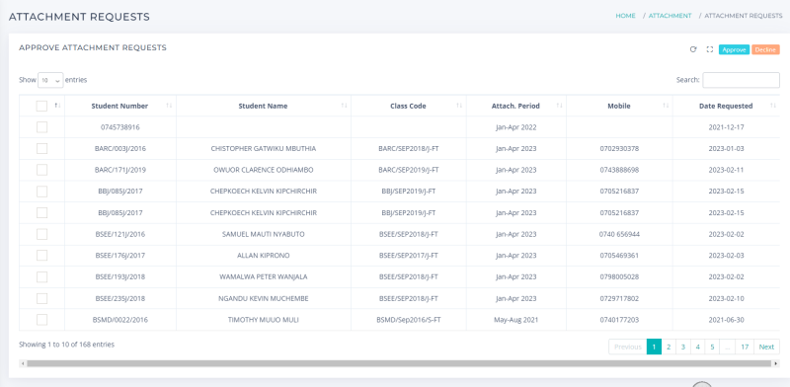The height and width of the screenshot is (387, 790).
Task: Open HOME breadcrumb link
Action: 625,16
